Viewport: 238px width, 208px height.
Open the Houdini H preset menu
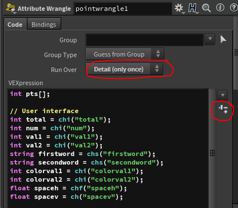coord(193,9)
